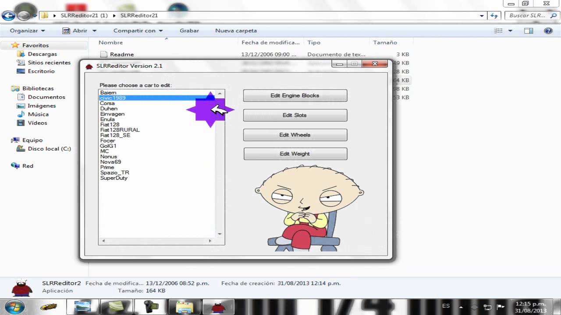Screen dimensions: 561x315
Task: Click car list horizontal scroll-left arrow
Action: pyautogui.click(x=103, y=241)
